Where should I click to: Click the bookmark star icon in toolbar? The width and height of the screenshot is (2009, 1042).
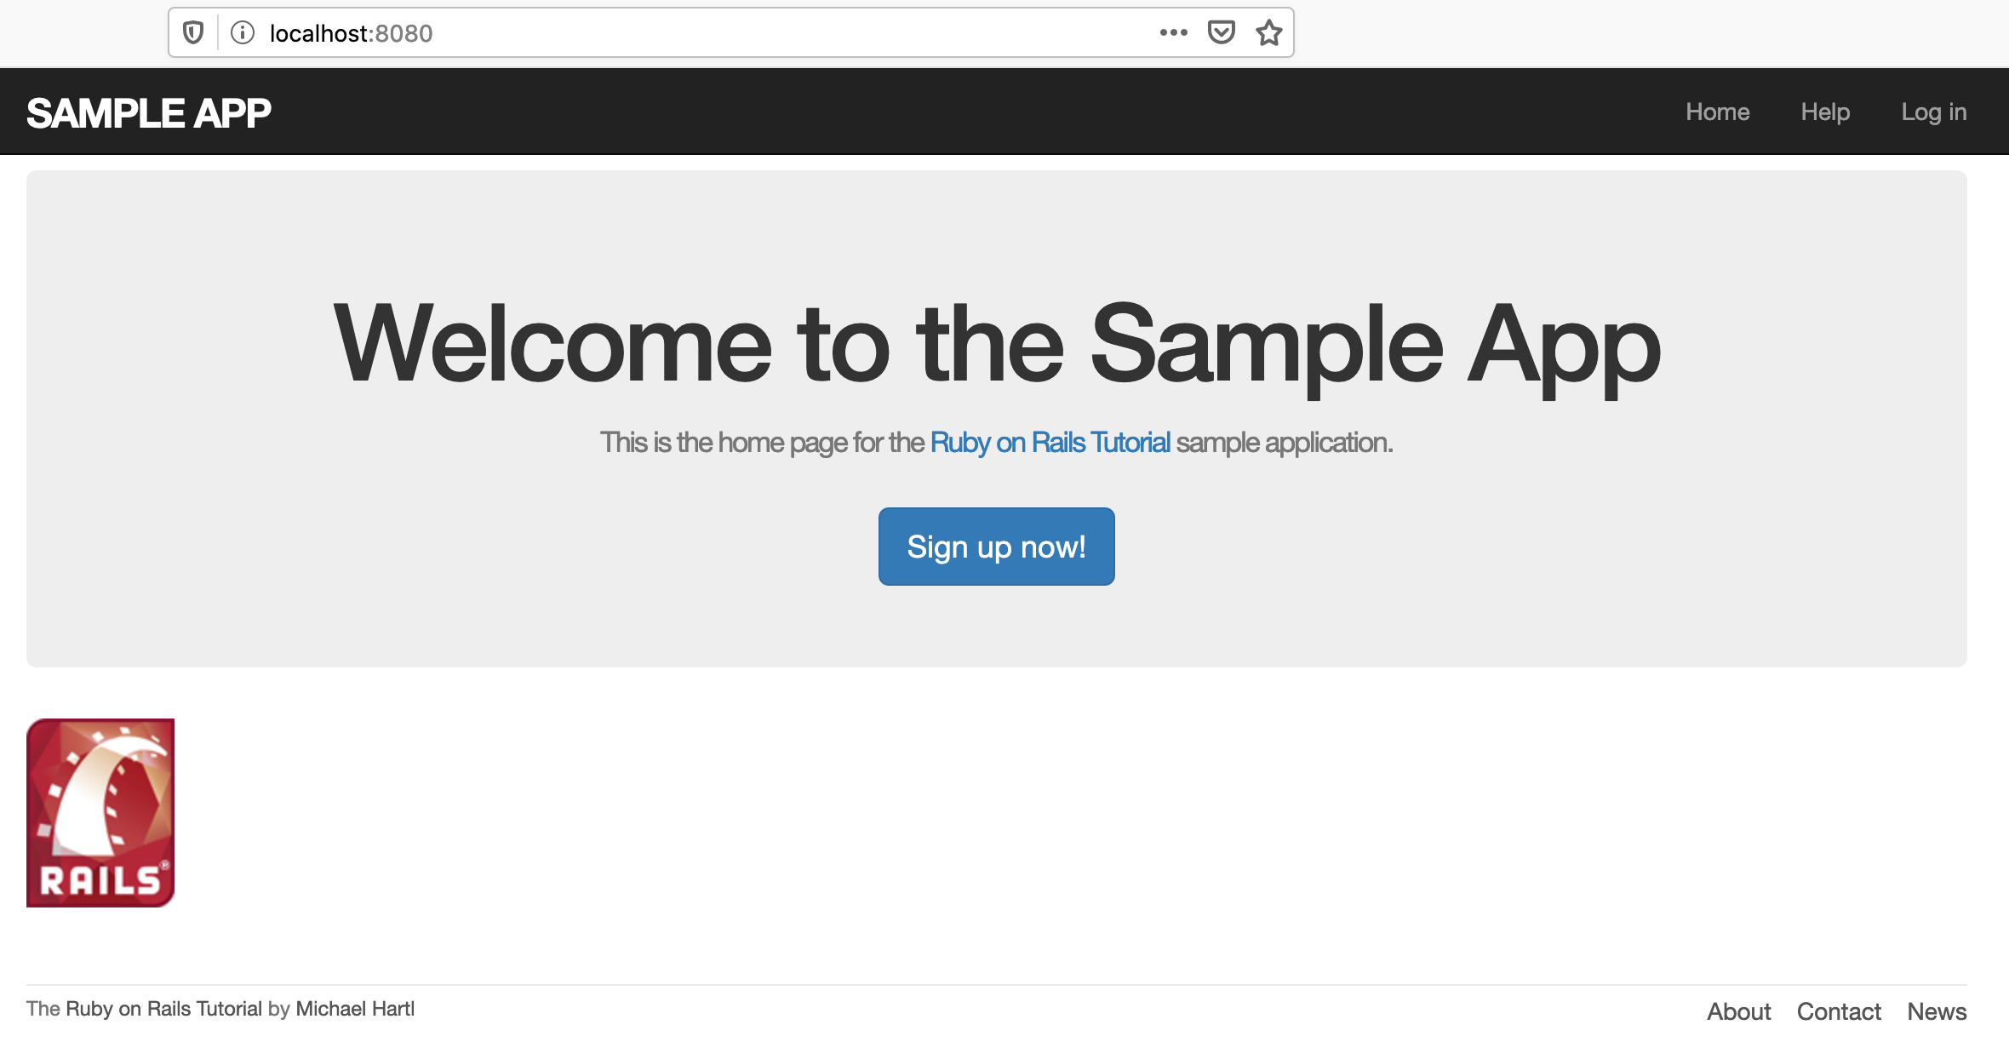pyautogui.click(x=1269, y=33)
